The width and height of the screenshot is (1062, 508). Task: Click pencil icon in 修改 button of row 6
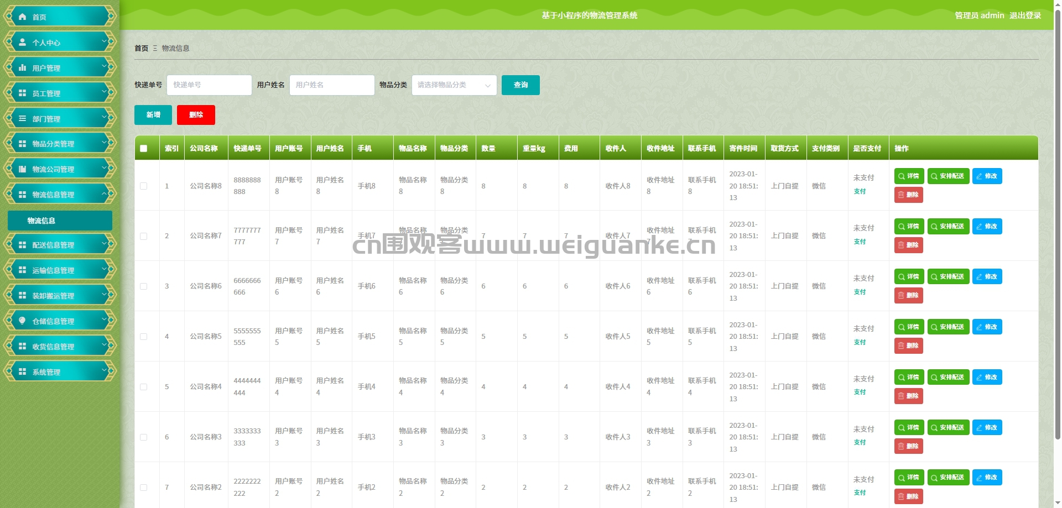(979, 428)
